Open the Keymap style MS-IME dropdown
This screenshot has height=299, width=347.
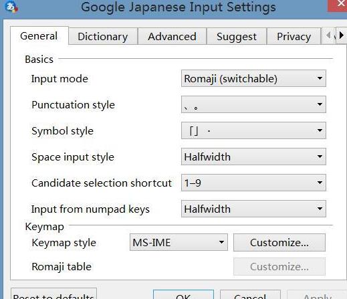click(x=179, y=242)
